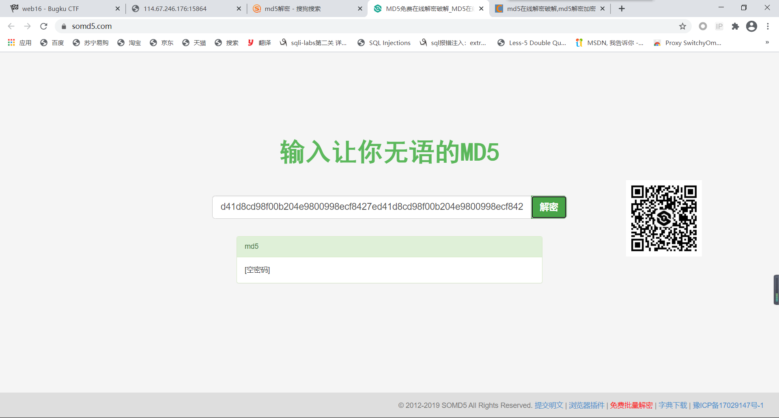Viewport: 779px width, 418px height.
Task: Click the back navigation arrow
Action: 11,26
